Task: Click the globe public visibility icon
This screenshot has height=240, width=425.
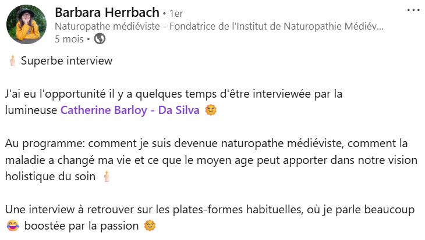Action: click(x=100, y=39)
